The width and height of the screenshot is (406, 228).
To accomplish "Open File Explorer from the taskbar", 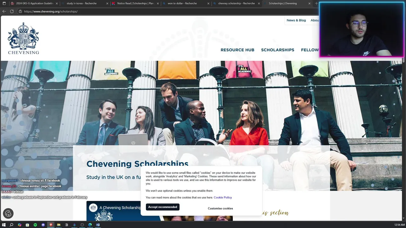I will pyautogui.click(x=59, y=225).
